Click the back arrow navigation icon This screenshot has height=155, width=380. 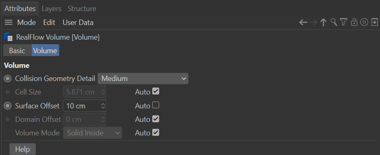pyautogui.click(x=303, y=22)
